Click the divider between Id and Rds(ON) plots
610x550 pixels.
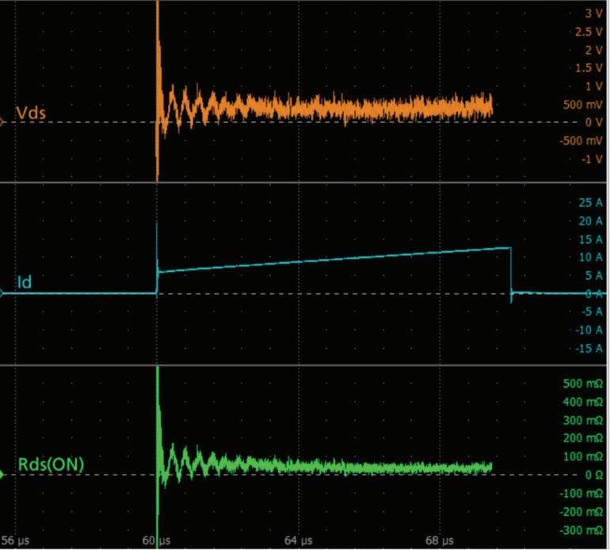[x=305, y=365]
